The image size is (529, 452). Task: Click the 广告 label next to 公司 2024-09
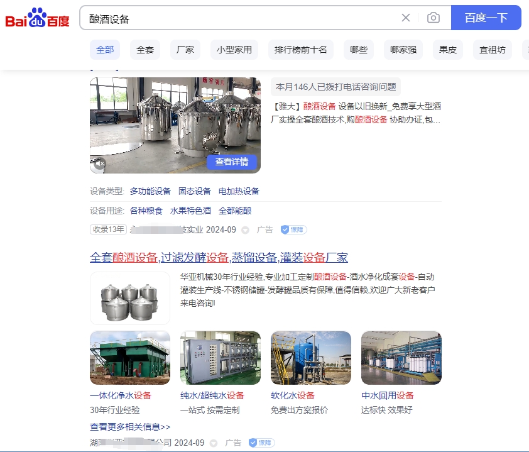coord(233,443)
